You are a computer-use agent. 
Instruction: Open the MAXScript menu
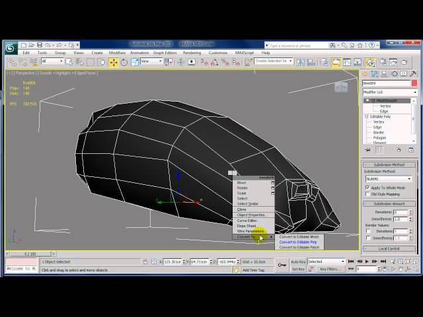245,53
